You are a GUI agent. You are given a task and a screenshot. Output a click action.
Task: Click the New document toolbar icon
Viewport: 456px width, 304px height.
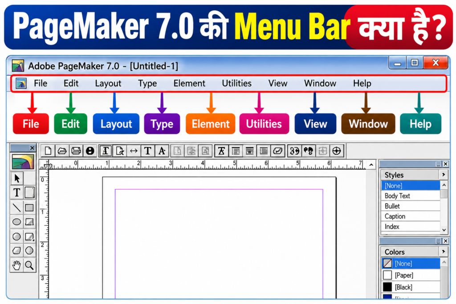[x=48, y=151]
